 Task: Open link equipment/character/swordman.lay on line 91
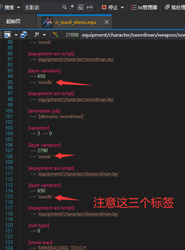(x=76, y=59)
